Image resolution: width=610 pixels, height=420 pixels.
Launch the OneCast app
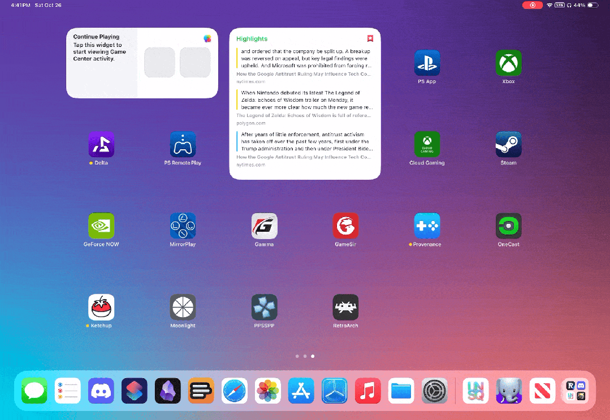(x=508, y=226)
